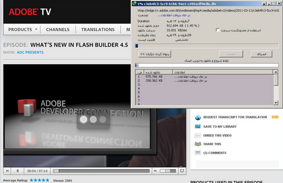
Task: Select connection row with 575.766 KB
Action: pos(204,77)
